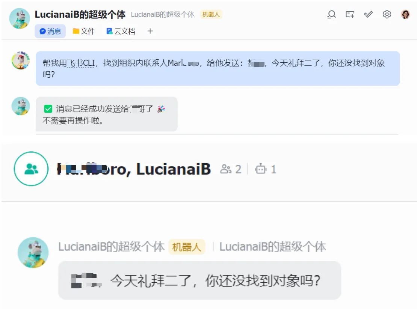Click the sender avatar of first message

21,60
